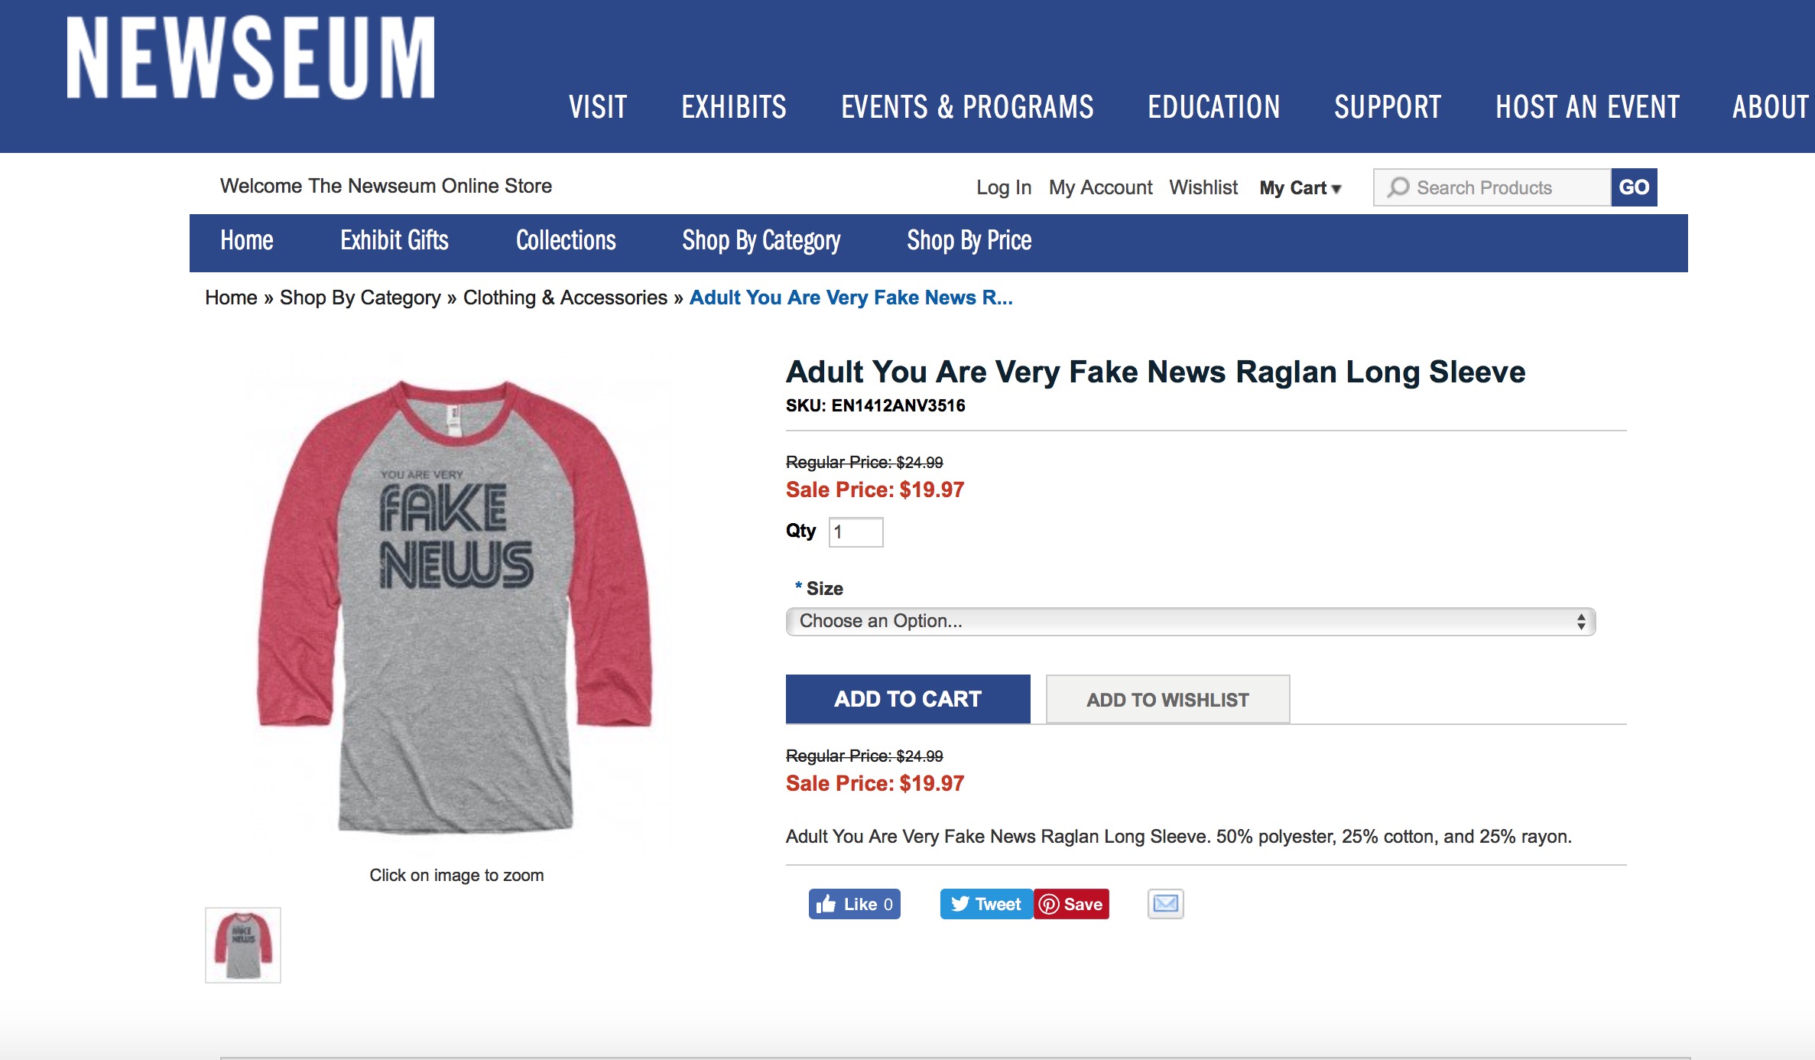Focus the Qty input field

[x=856, y=532]
